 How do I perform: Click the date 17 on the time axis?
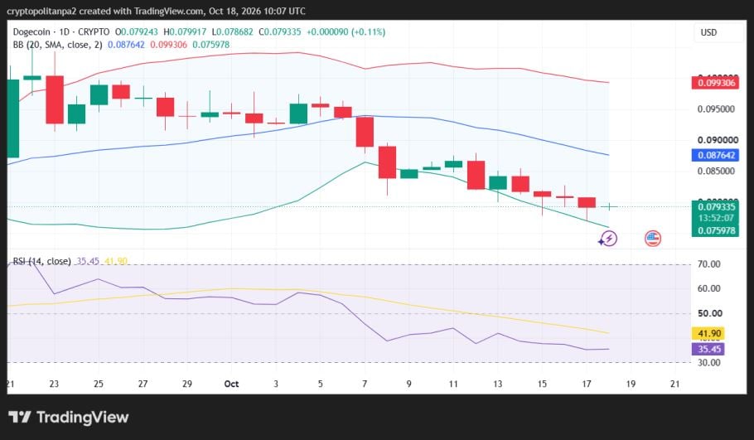pyautogui.click(x=586, y=384)
